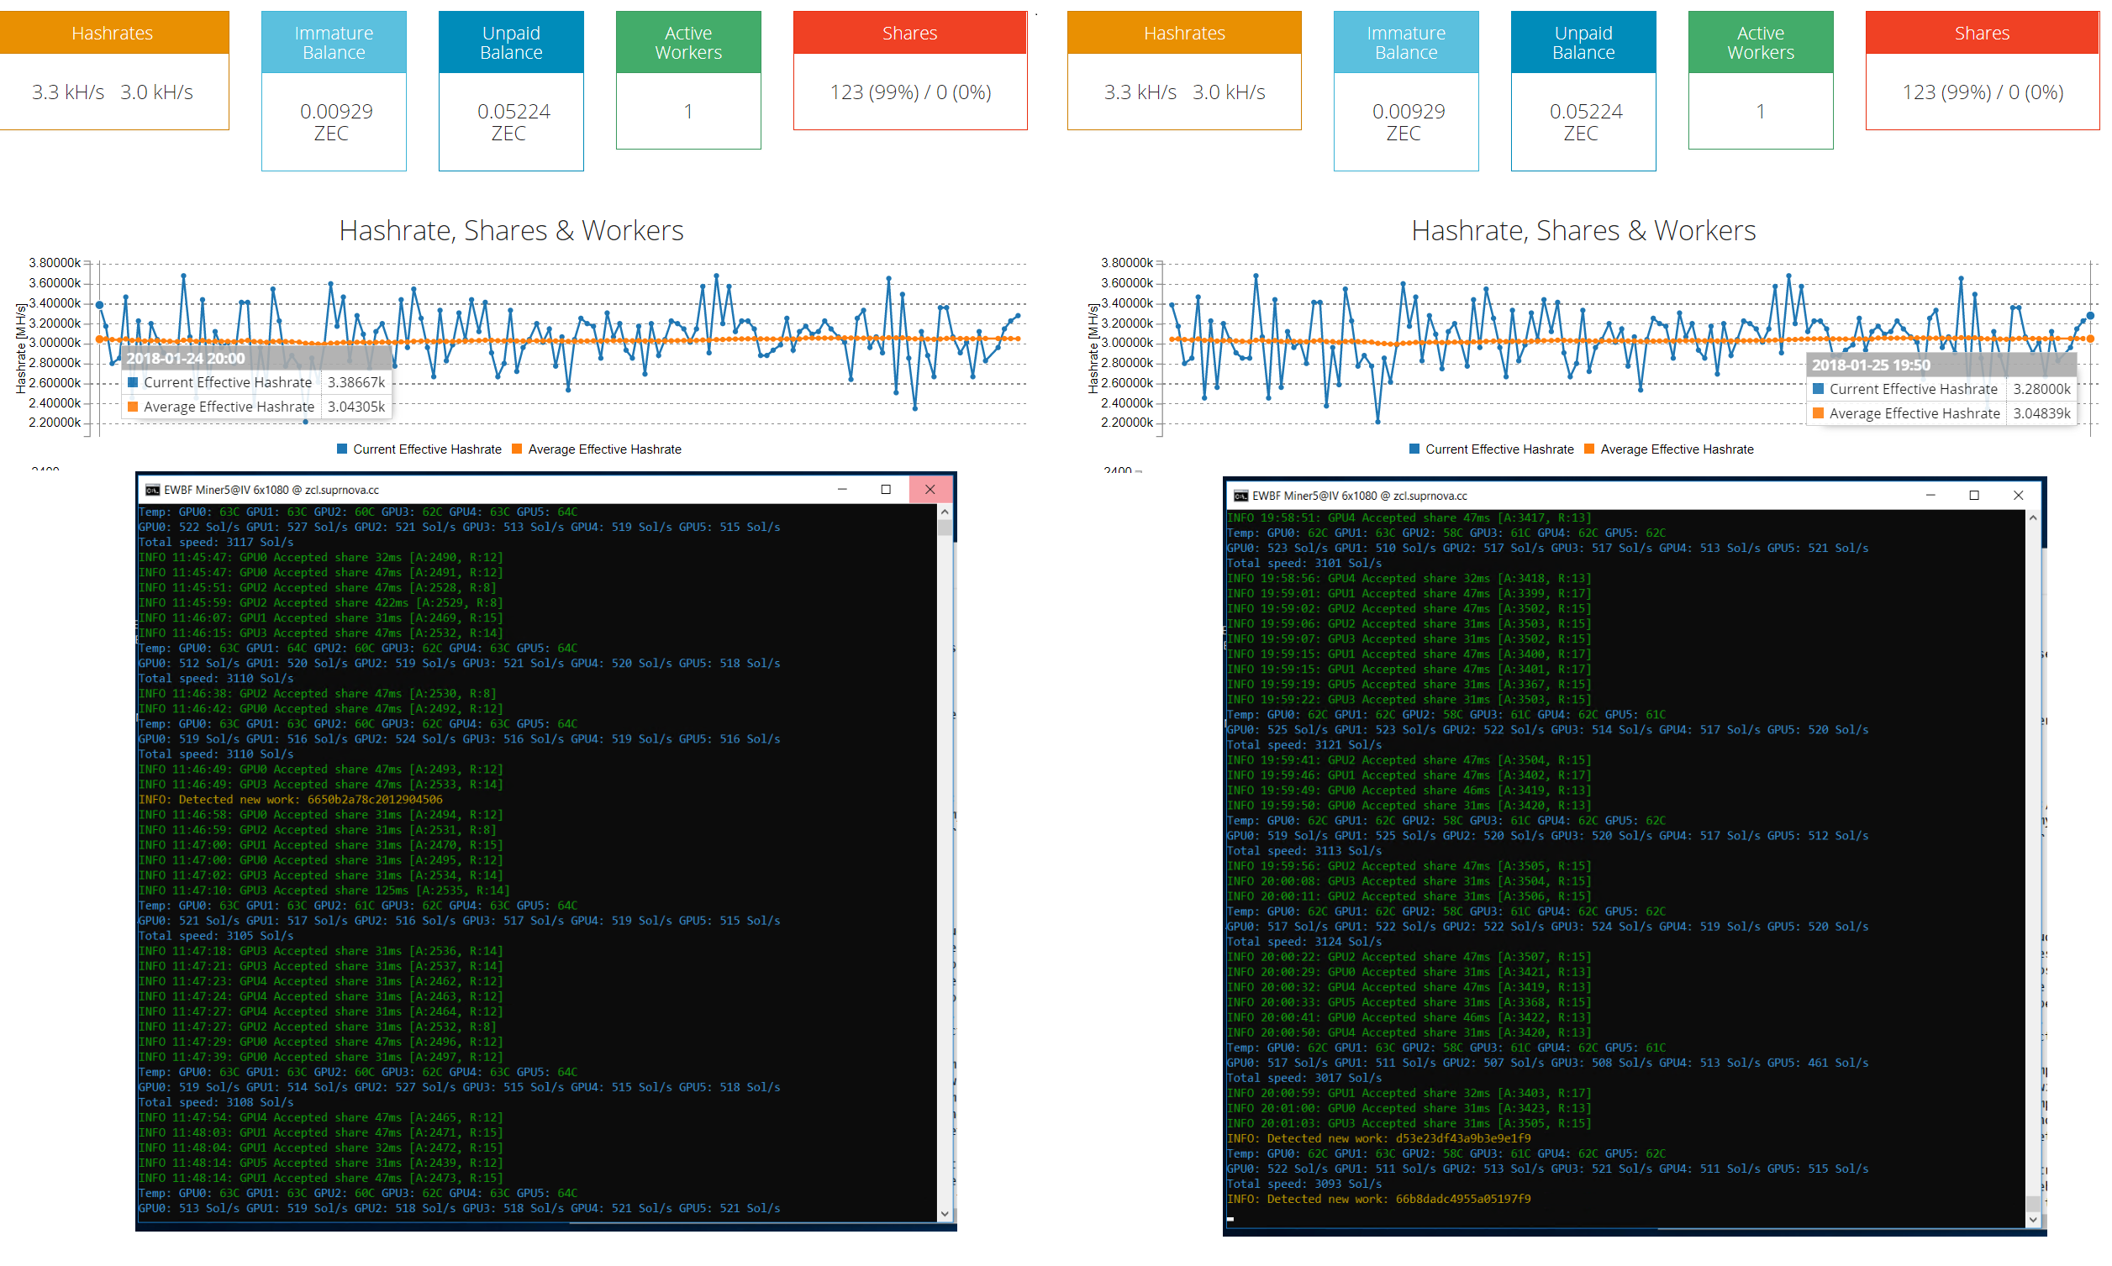Click the 3.38667k value in left chart tooltip

pyautogui.click(x=356, y=382)
